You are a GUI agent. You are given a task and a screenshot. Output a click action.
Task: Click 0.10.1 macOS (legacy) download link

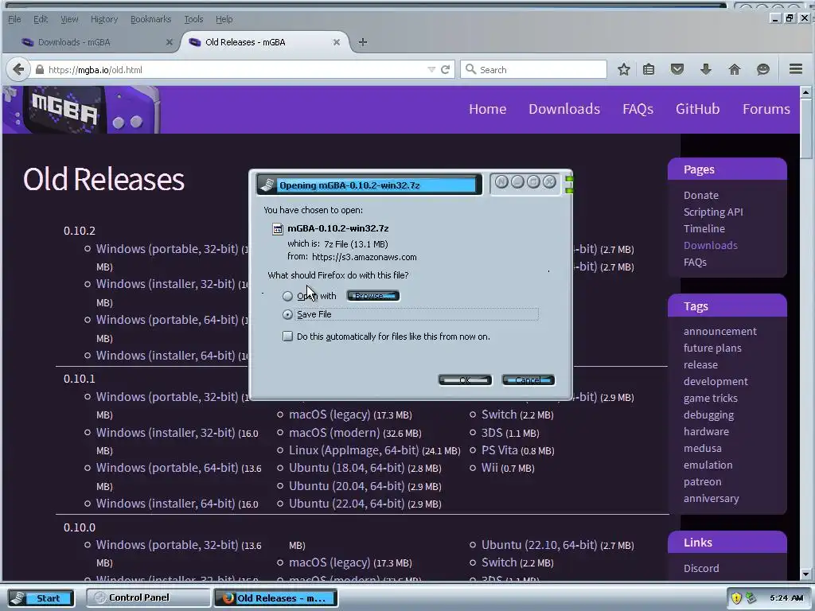tap(330, 414)
